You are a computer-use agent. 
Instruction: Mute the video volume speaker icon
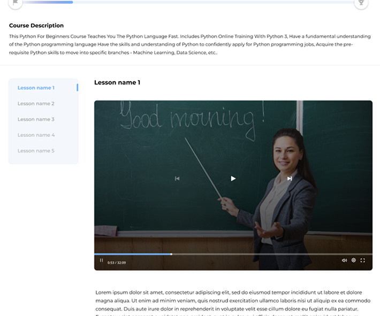pos(344,260)
